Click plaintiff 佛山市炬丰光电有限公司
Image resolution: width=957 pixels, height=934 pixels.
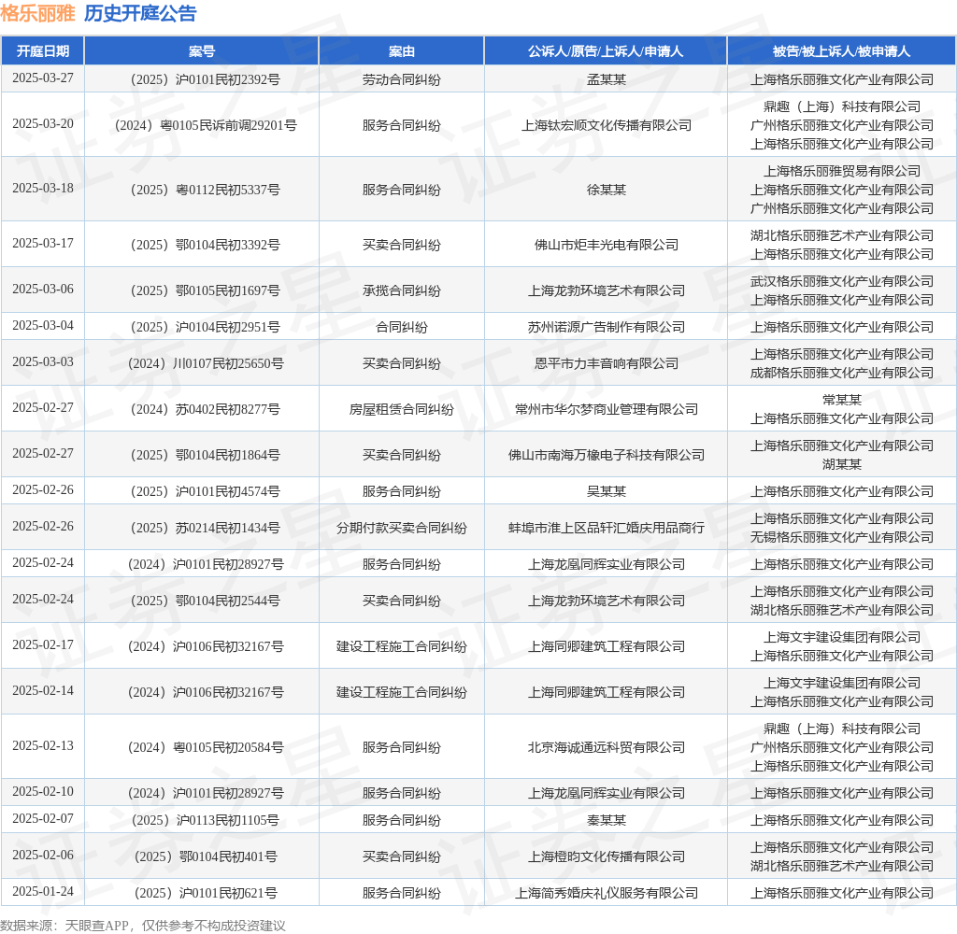pyautogui.click(x=606, y=246)
